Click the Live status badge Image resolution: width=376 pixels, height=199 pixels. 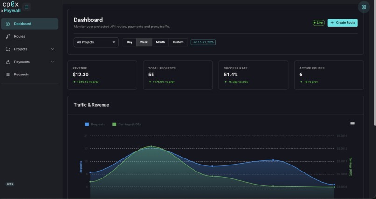[319, 23]
